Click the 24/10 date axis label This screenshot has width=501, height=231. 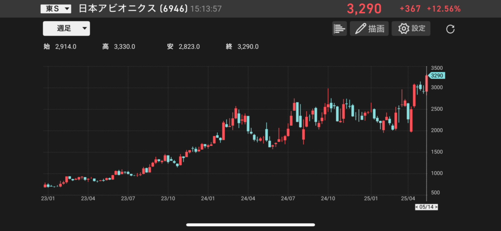tap(328, 198)
